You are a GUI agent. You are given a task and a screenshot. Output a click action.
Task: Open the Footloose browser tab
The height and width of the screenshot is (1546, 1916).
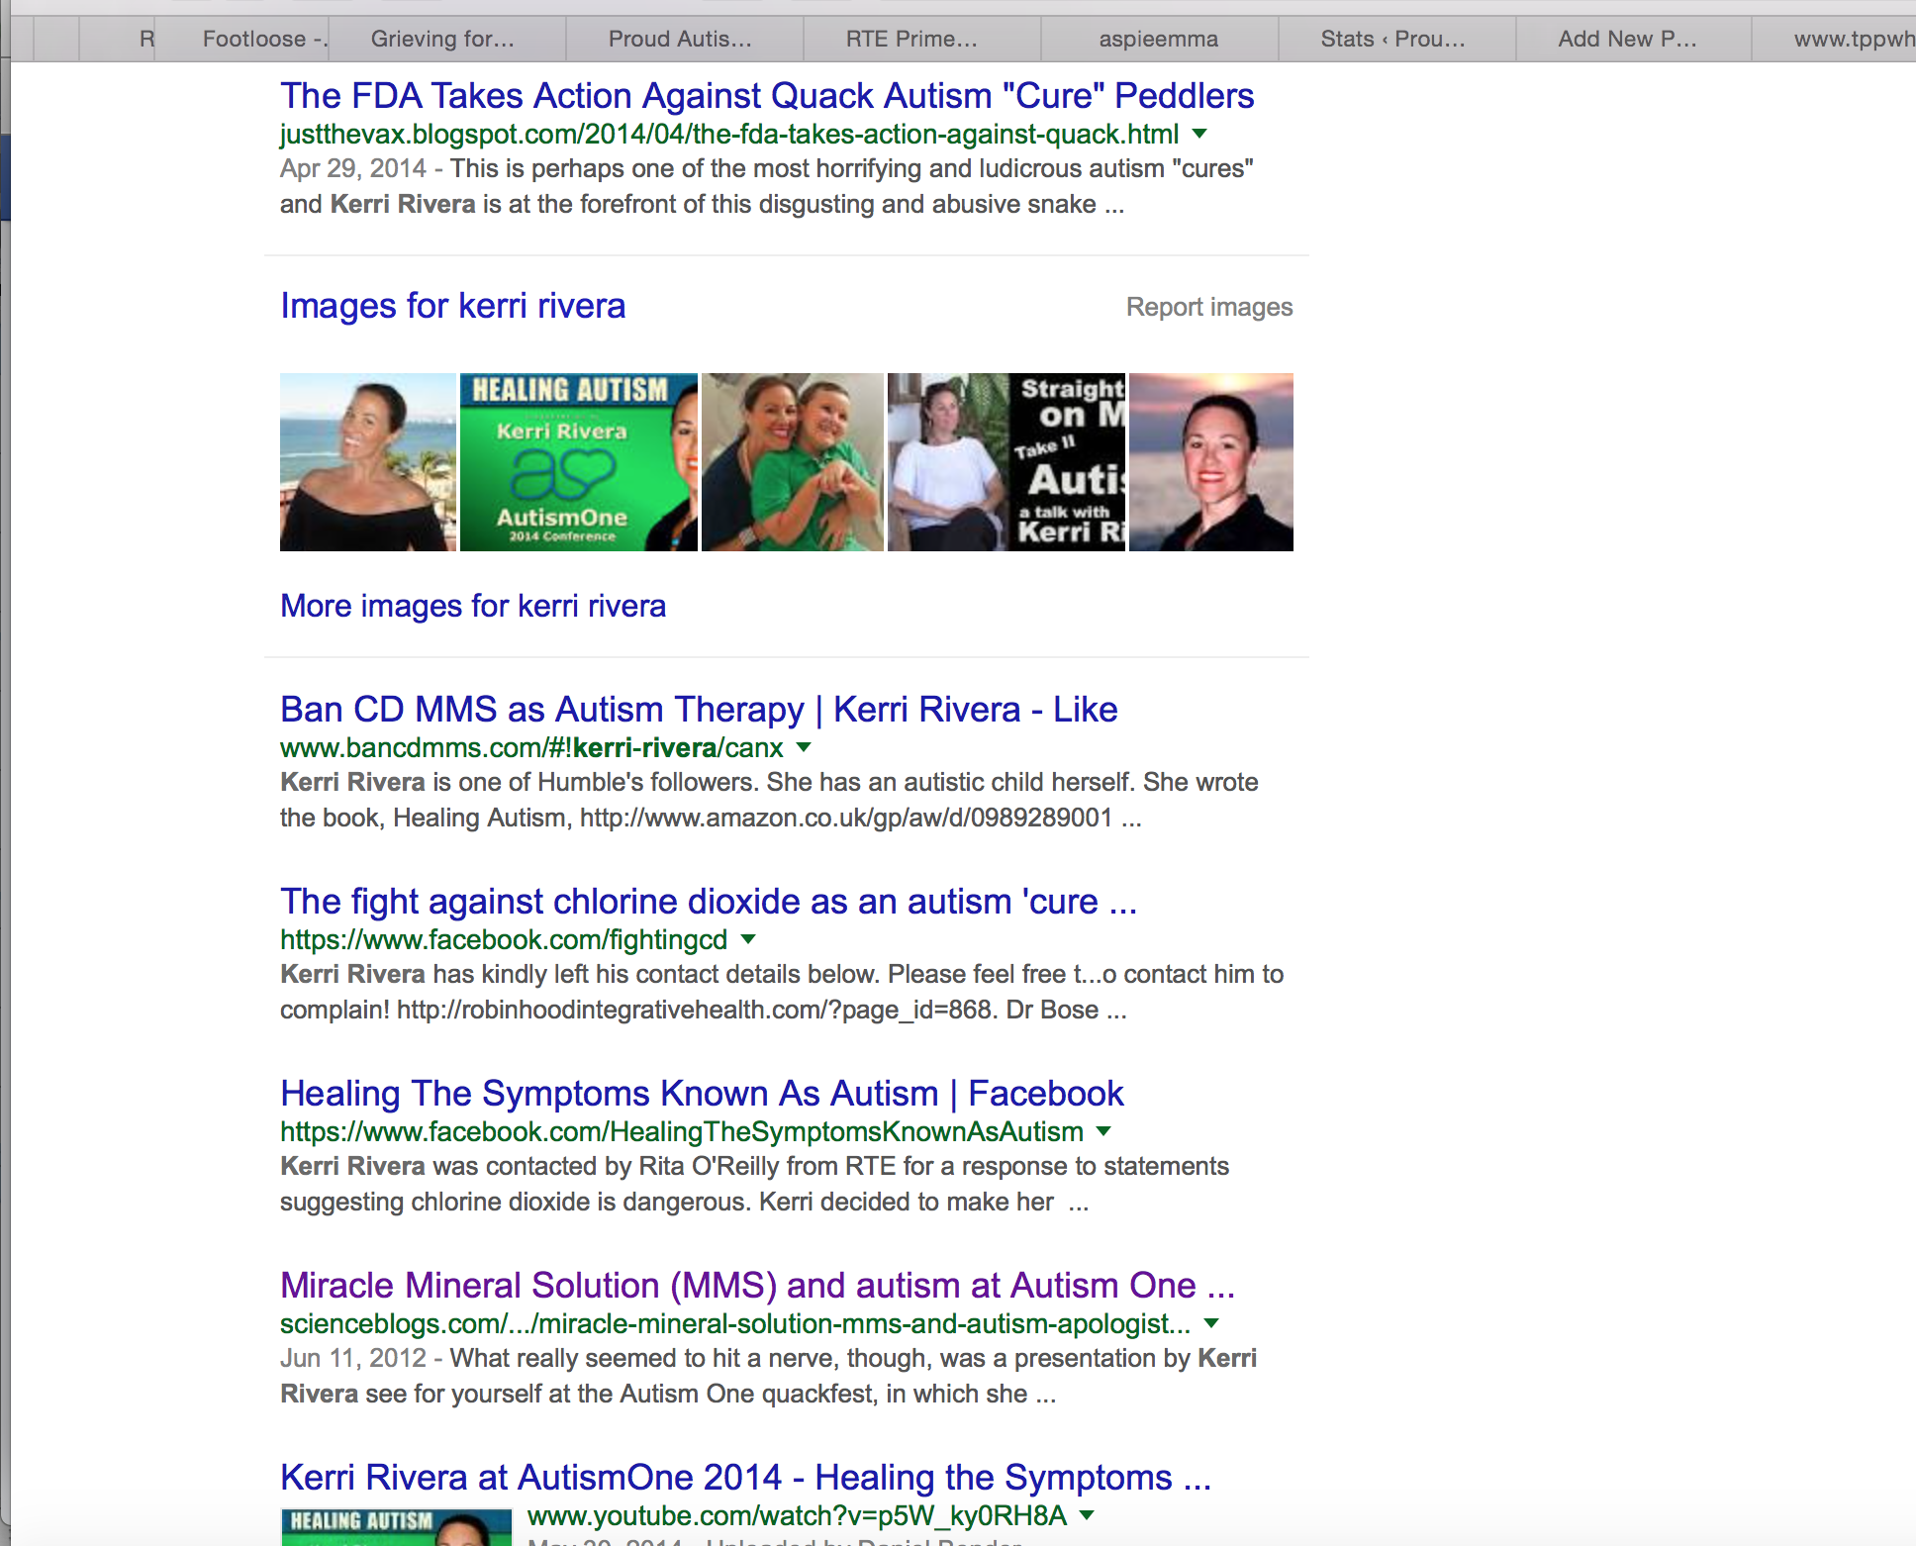point(241,39)
